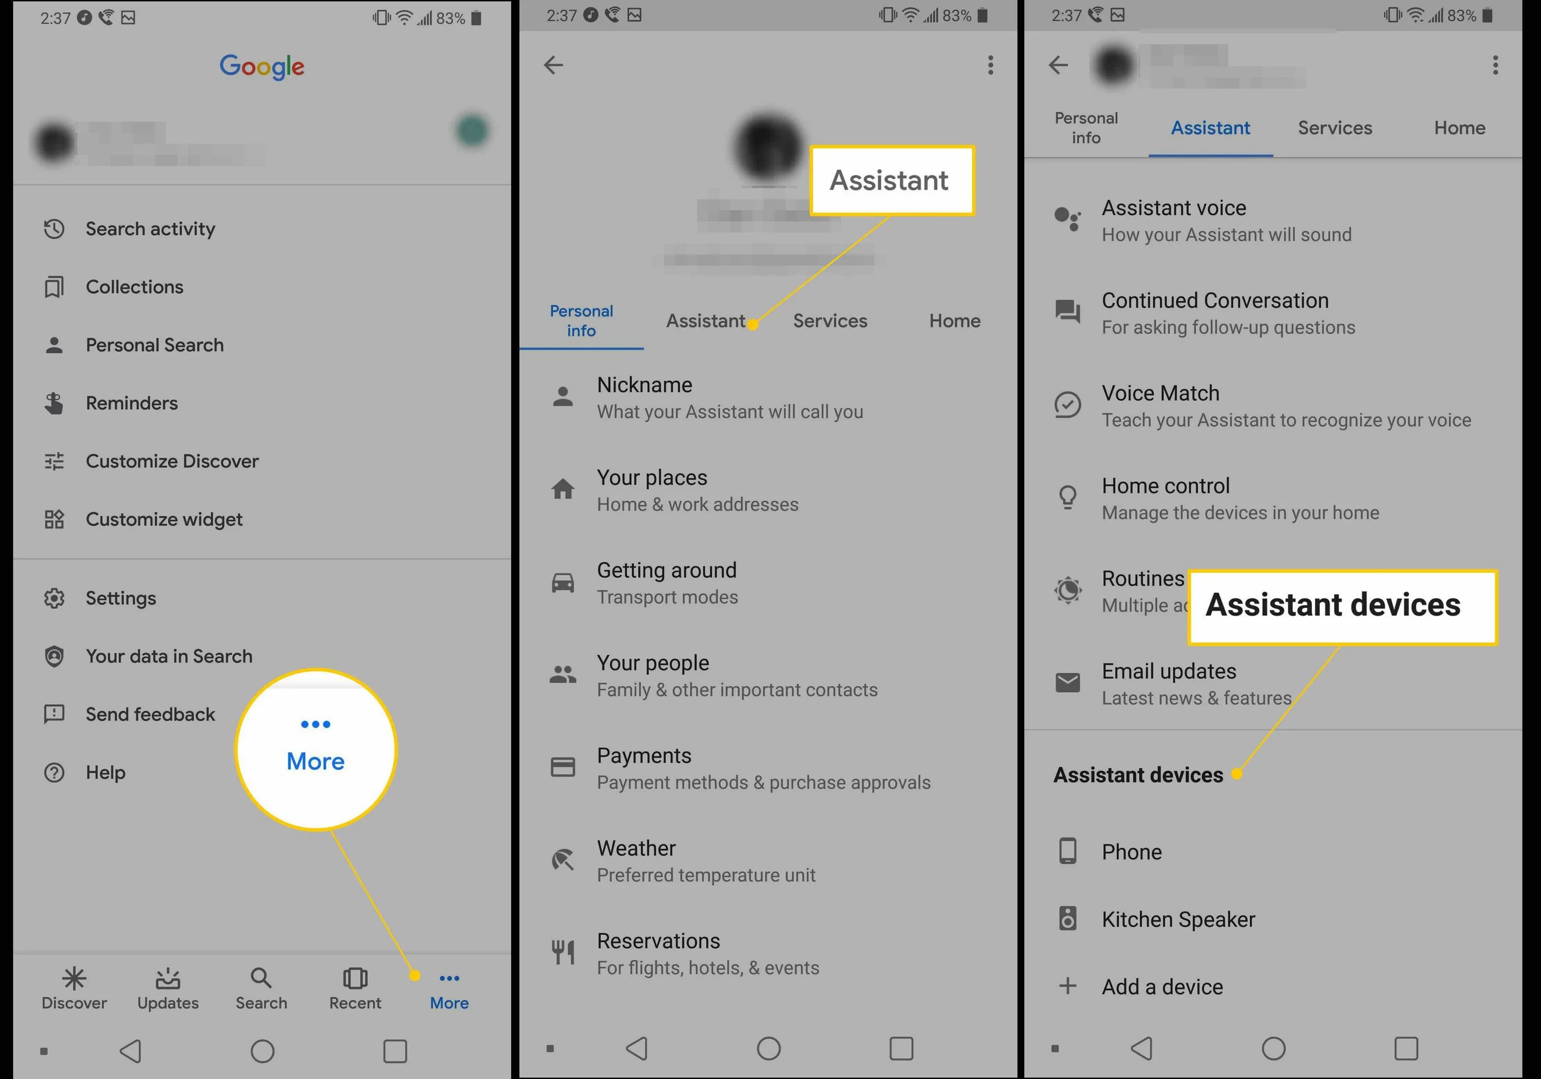Tap the Reminders icon
The image size is (1541, 1079).
[55, 403]
